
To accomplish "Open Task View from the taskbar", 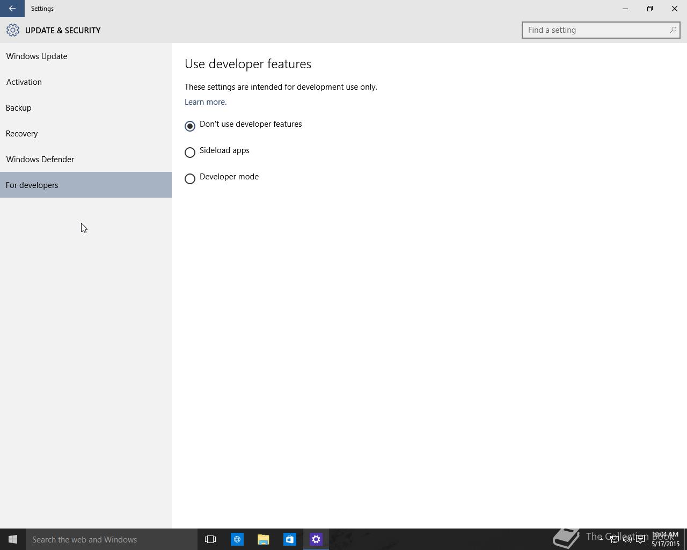I will pos(210,539).
